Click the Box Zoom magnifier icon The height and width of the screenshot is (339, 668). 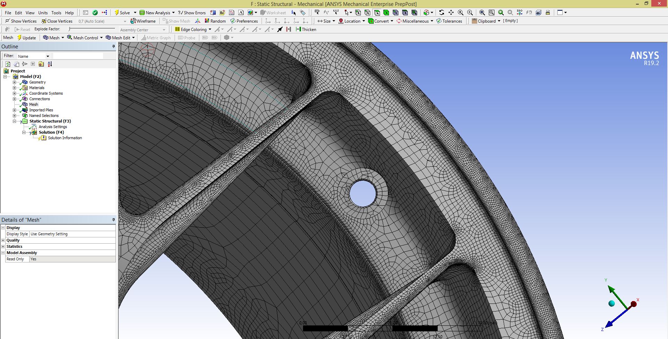(470, 13)
